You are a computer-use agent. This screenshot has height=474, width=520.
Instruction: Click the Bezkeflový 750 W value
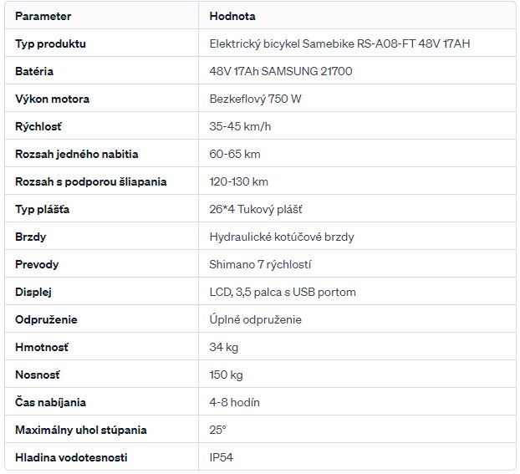click(255, 99)
